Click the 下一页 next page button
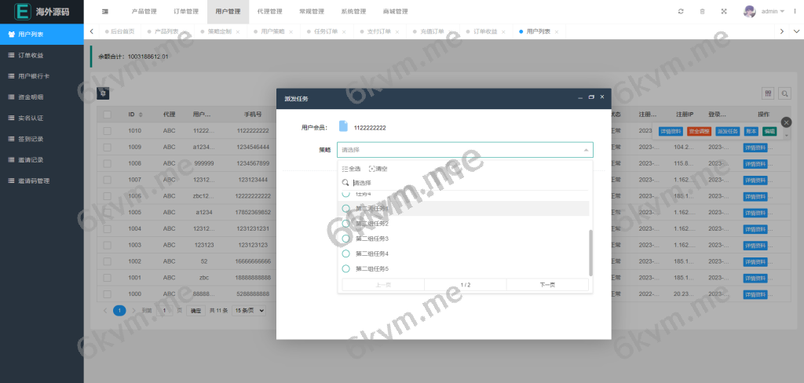 [x=547, y=285]
